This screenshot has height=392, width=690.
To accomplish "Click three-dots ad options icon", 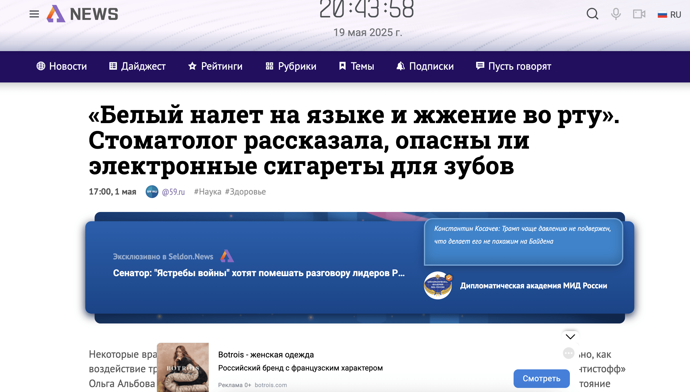I will point(568,353).
